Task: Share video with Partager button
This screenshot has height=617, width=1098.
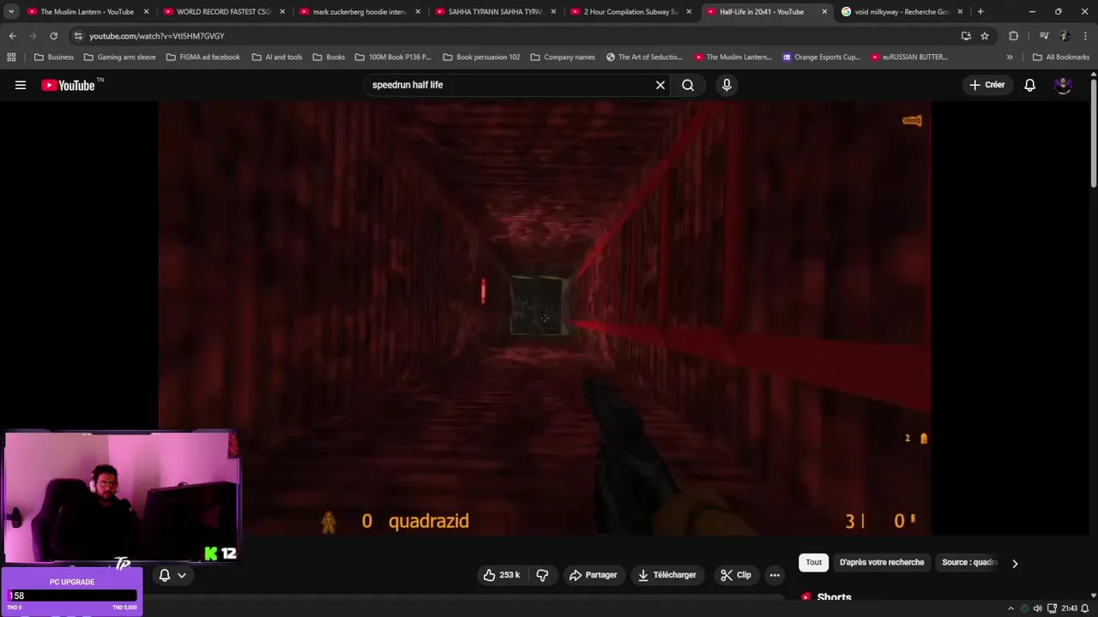Action: tap(593, 575)
